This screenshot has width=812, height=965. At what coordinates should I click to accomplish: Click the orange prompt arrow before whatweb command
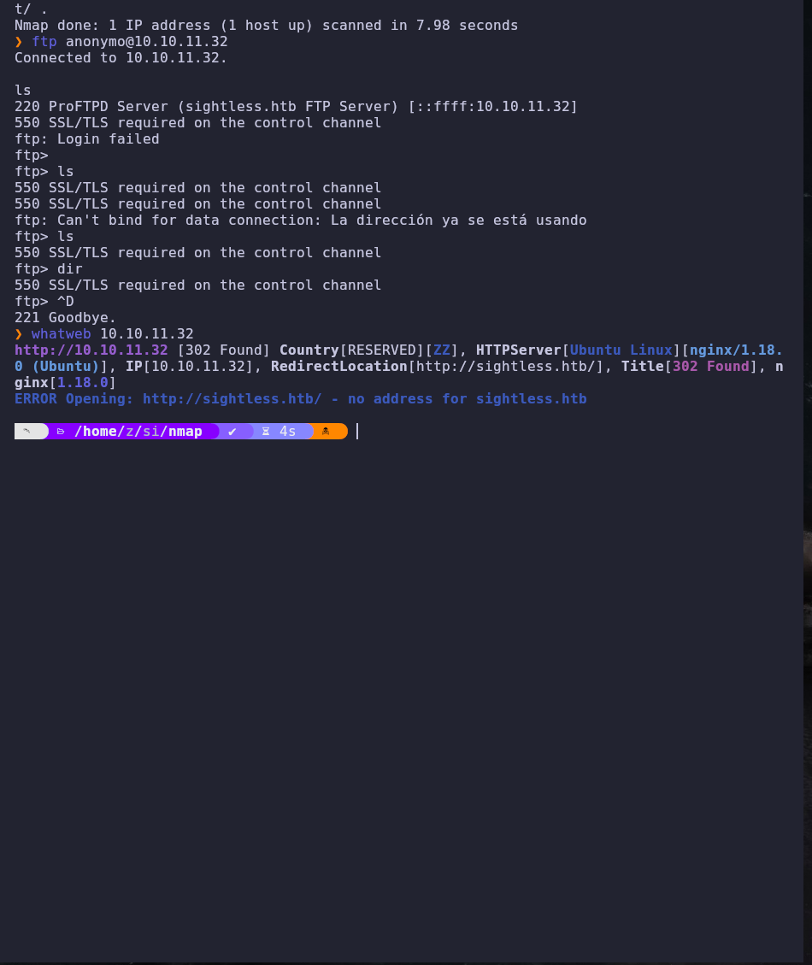tap(19, 334)
